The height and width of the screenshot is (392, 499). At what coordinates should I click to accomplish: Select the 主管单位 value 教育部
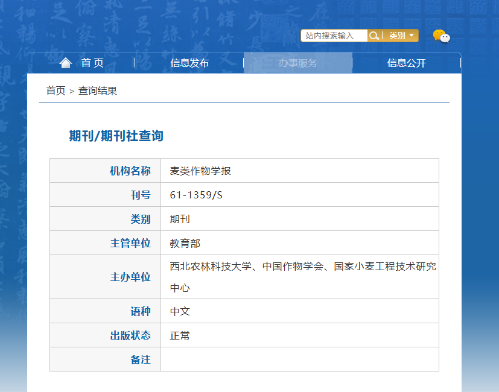tap(185, 243)
